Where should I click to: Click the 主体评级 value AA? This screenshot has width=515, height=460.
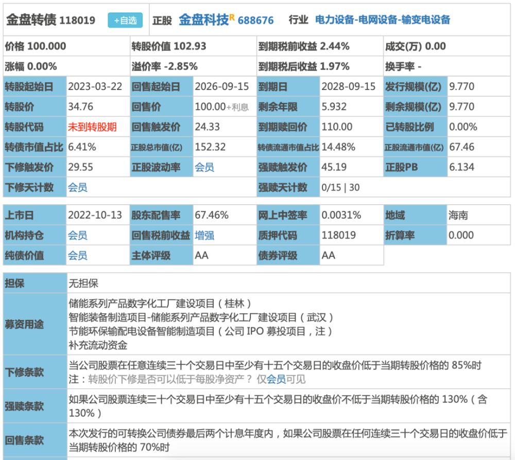pyautogui.click(x=202, y=255)
